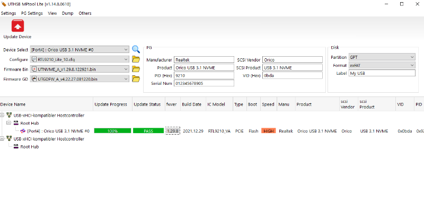Click second USB-xHCI Hostcontroller icon
Image resolution: width=424 pixels, height=211 pixels.
(x=9, y=139)
